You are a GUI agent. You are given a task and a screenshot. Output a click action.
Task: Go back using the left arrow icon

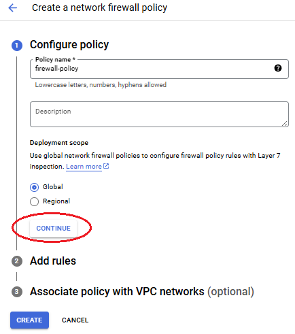13,8
